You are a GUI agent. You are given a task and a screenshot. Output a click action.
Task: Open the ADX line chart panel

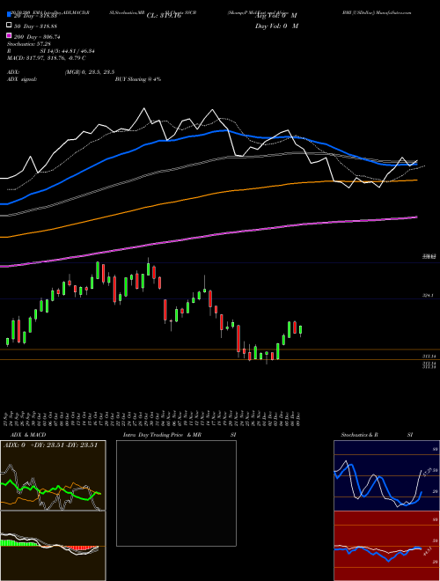coord(53,475)
